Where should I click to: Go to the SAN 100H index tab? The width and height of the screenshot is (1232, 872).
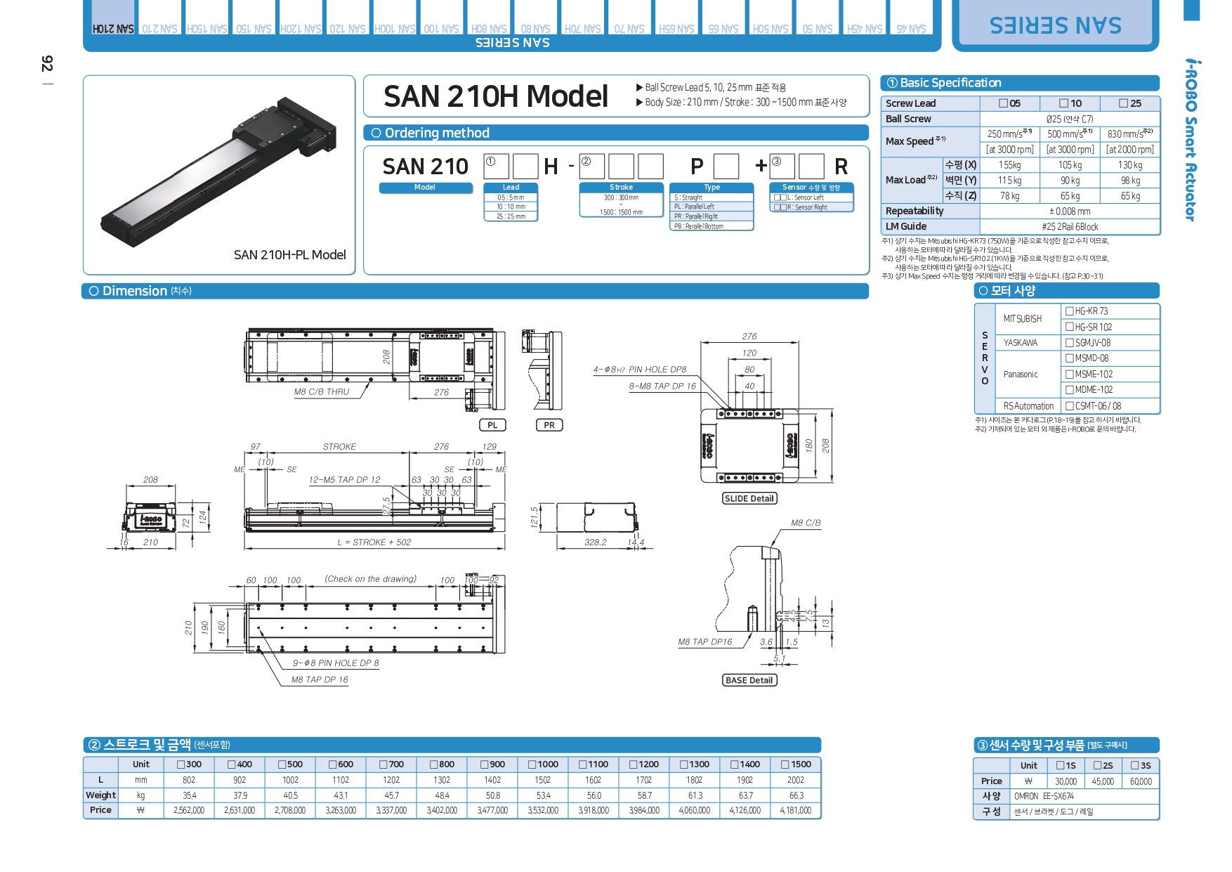(x=395, y=18)
